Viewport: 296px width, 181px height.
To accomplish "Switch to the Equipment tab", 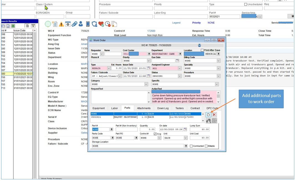I will tap(99, 108).
